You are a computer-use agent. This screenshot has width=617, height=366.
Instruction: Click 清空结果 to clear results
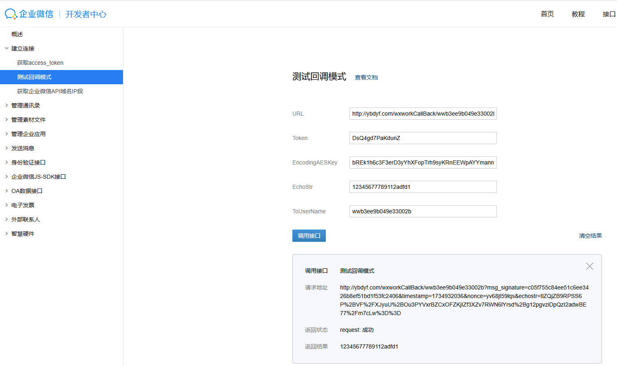point(590,235)
